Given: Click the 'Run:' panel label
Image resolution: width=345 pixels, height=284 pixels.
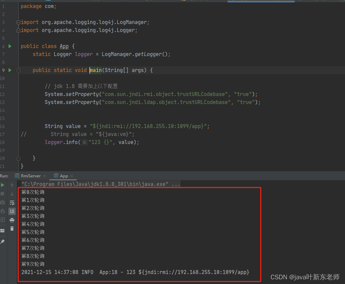Looking at the screenshot, I should [4, 176].
